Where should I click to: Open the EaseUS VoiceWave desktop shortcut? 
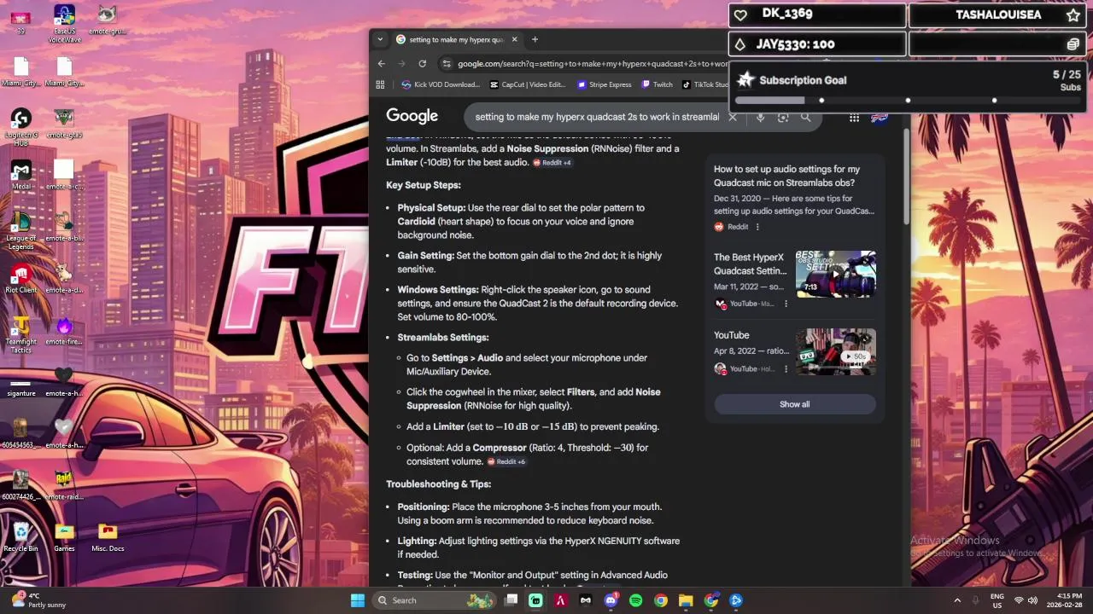click(64, 23)
